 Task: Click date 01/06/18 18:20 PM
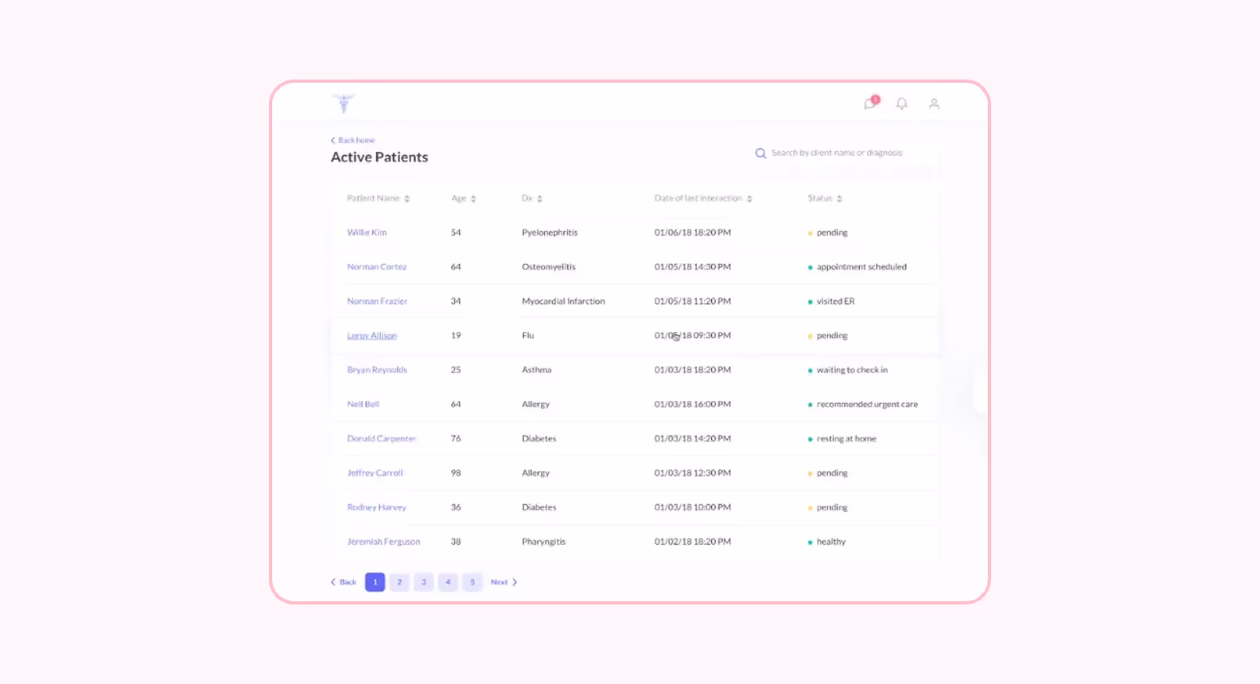[693, 232]
